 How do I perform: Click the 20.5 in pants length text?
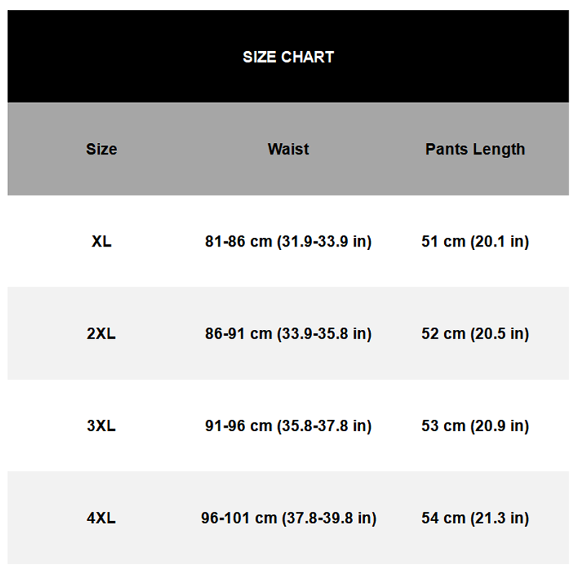click(500, 334)
